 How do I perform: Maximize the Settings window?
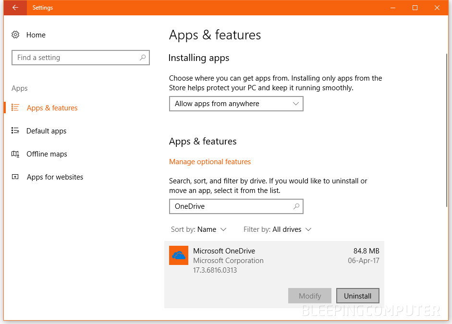pyautogui.click(x=415, y=8)
